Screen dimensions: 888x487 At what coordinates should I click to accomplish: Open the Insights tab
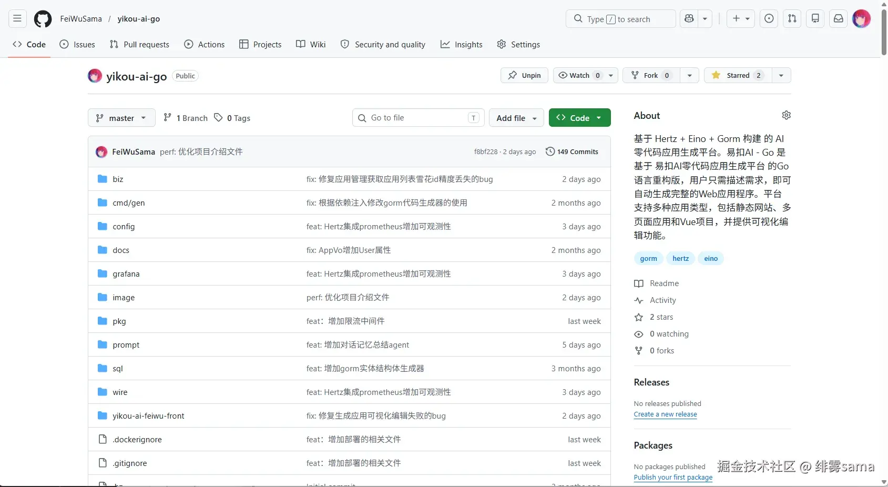click(x=461, y=45)
